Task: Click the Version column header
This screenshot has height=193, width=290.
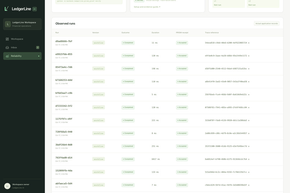Action: 96,32
